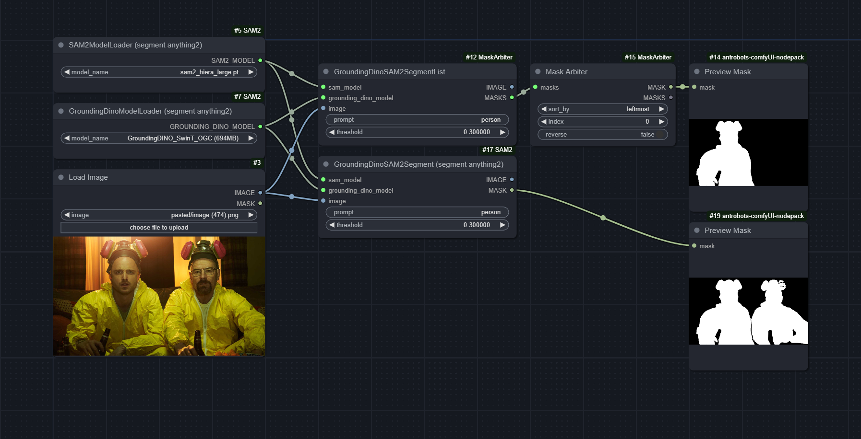The image size is (861, 439).
Task: Decrease threshold in GroundingDinoSAM2Segment (segment anything2) node
Action: tap(332, 225)
